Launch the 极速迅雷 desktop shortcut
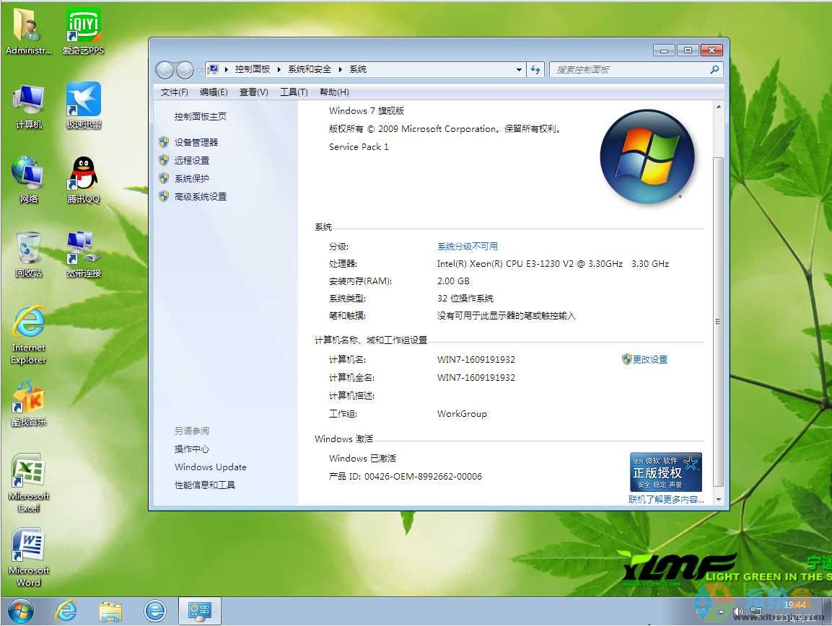832x626 pixels. tap(83, 106)
